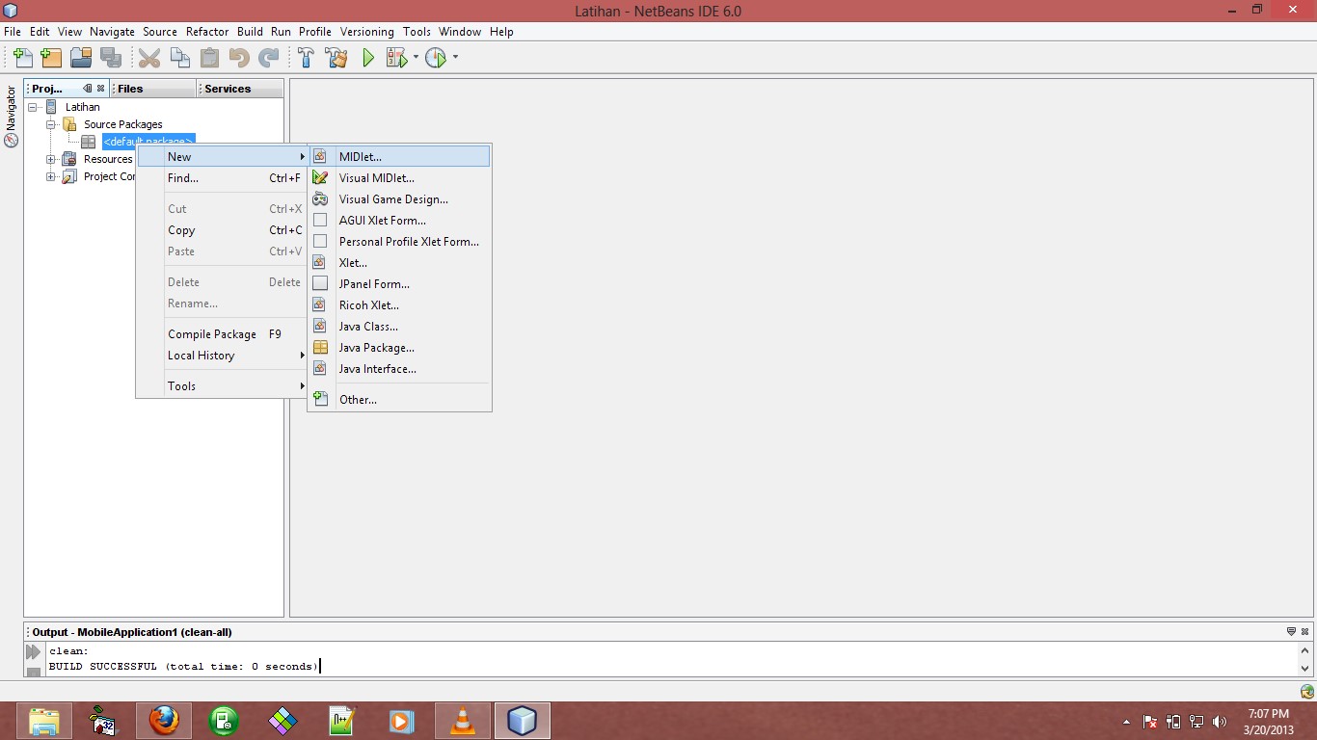Minimize the Projects panel with its tab icon
This screenshot has width=1317, height=740.
(x=88, y=89)
